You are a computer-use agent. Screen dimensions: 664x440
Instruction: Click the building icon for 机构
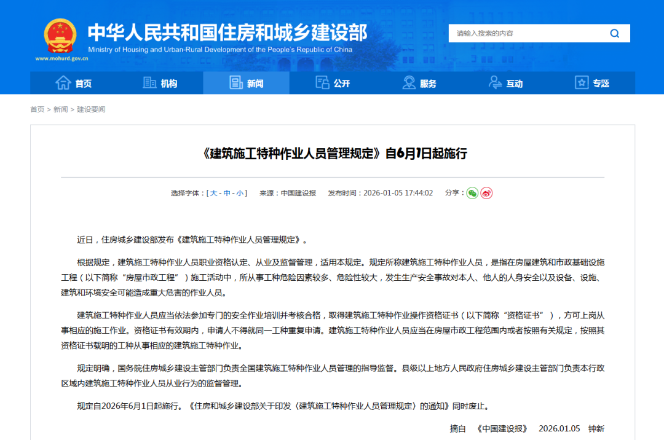pos(149,82)
